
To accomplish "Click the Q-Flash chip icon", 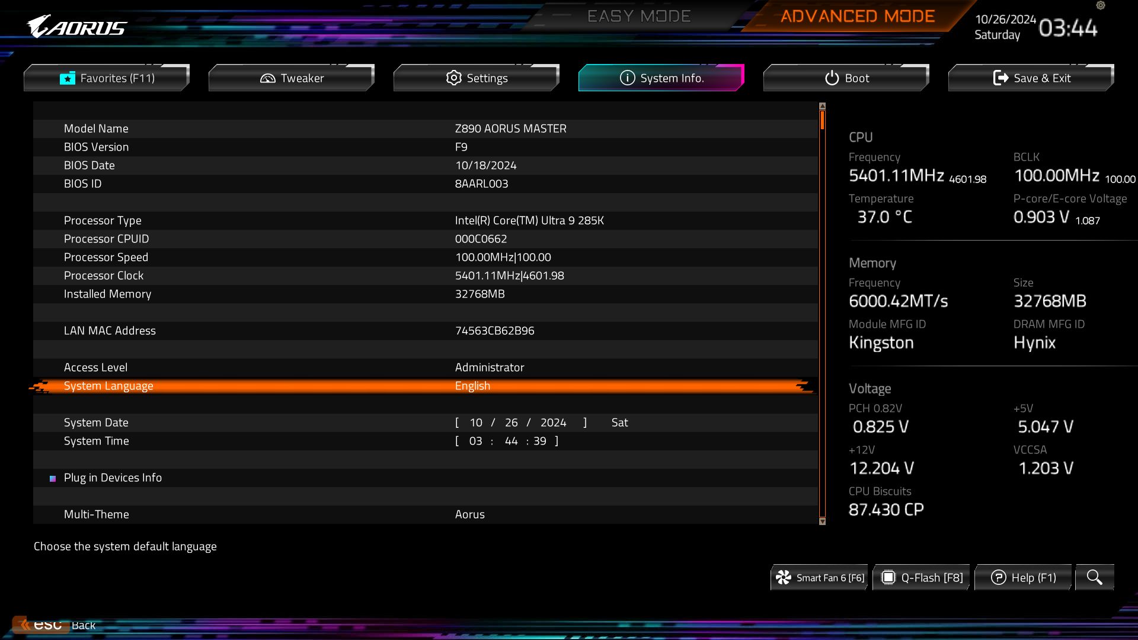I will 888,577.
